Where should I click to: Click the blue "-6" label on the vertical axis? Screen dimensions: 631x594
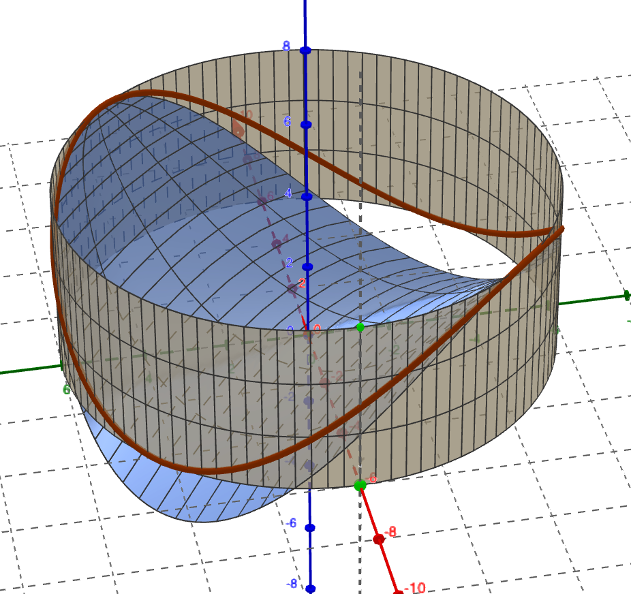tap(291, 523)
